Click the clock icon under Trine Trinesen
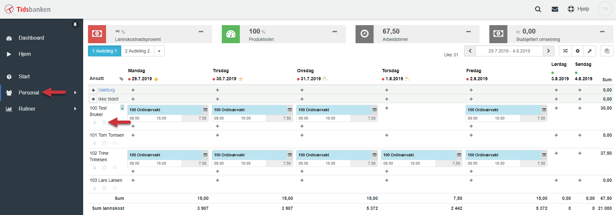Viewport: 616px width, 215px height. (x=115, y=168)
